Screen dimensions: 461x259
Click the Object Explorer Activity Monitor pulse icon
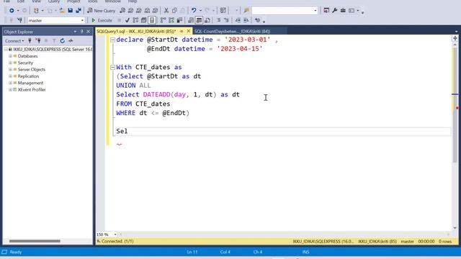[x=71, y=41]
